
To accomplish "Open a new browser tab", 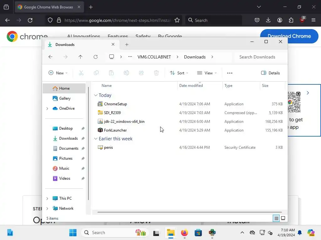I will point(91,7).
